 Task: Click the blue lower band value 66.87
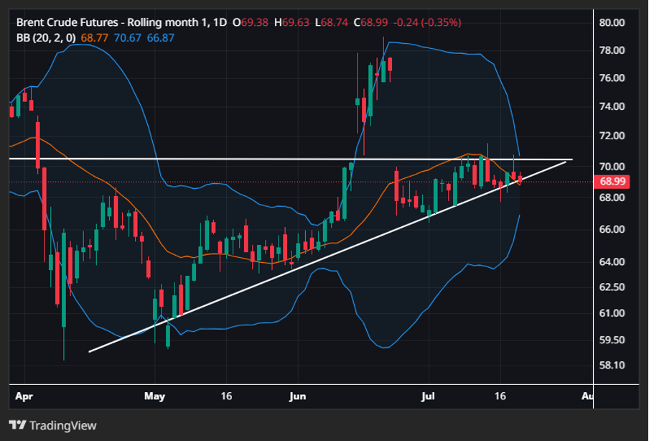(x=160, y=37)
